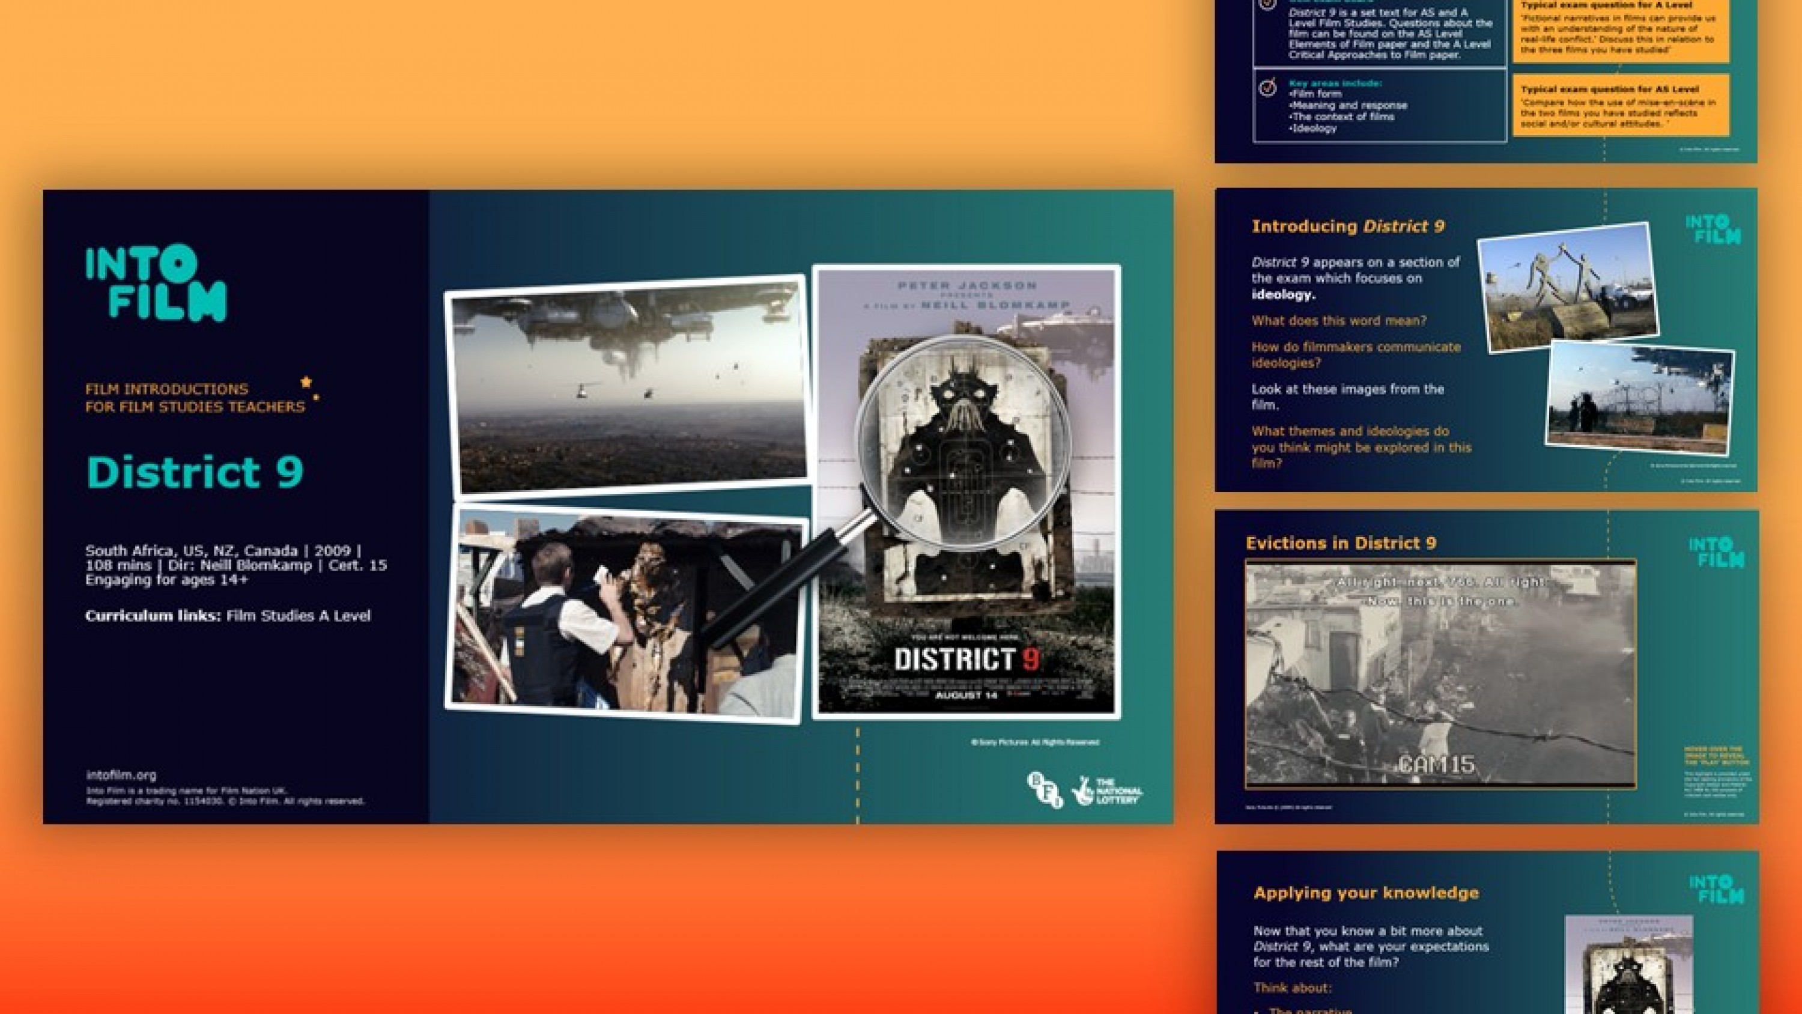Click the 'Registered charity no. 1154030' line

tap(225, 801)
